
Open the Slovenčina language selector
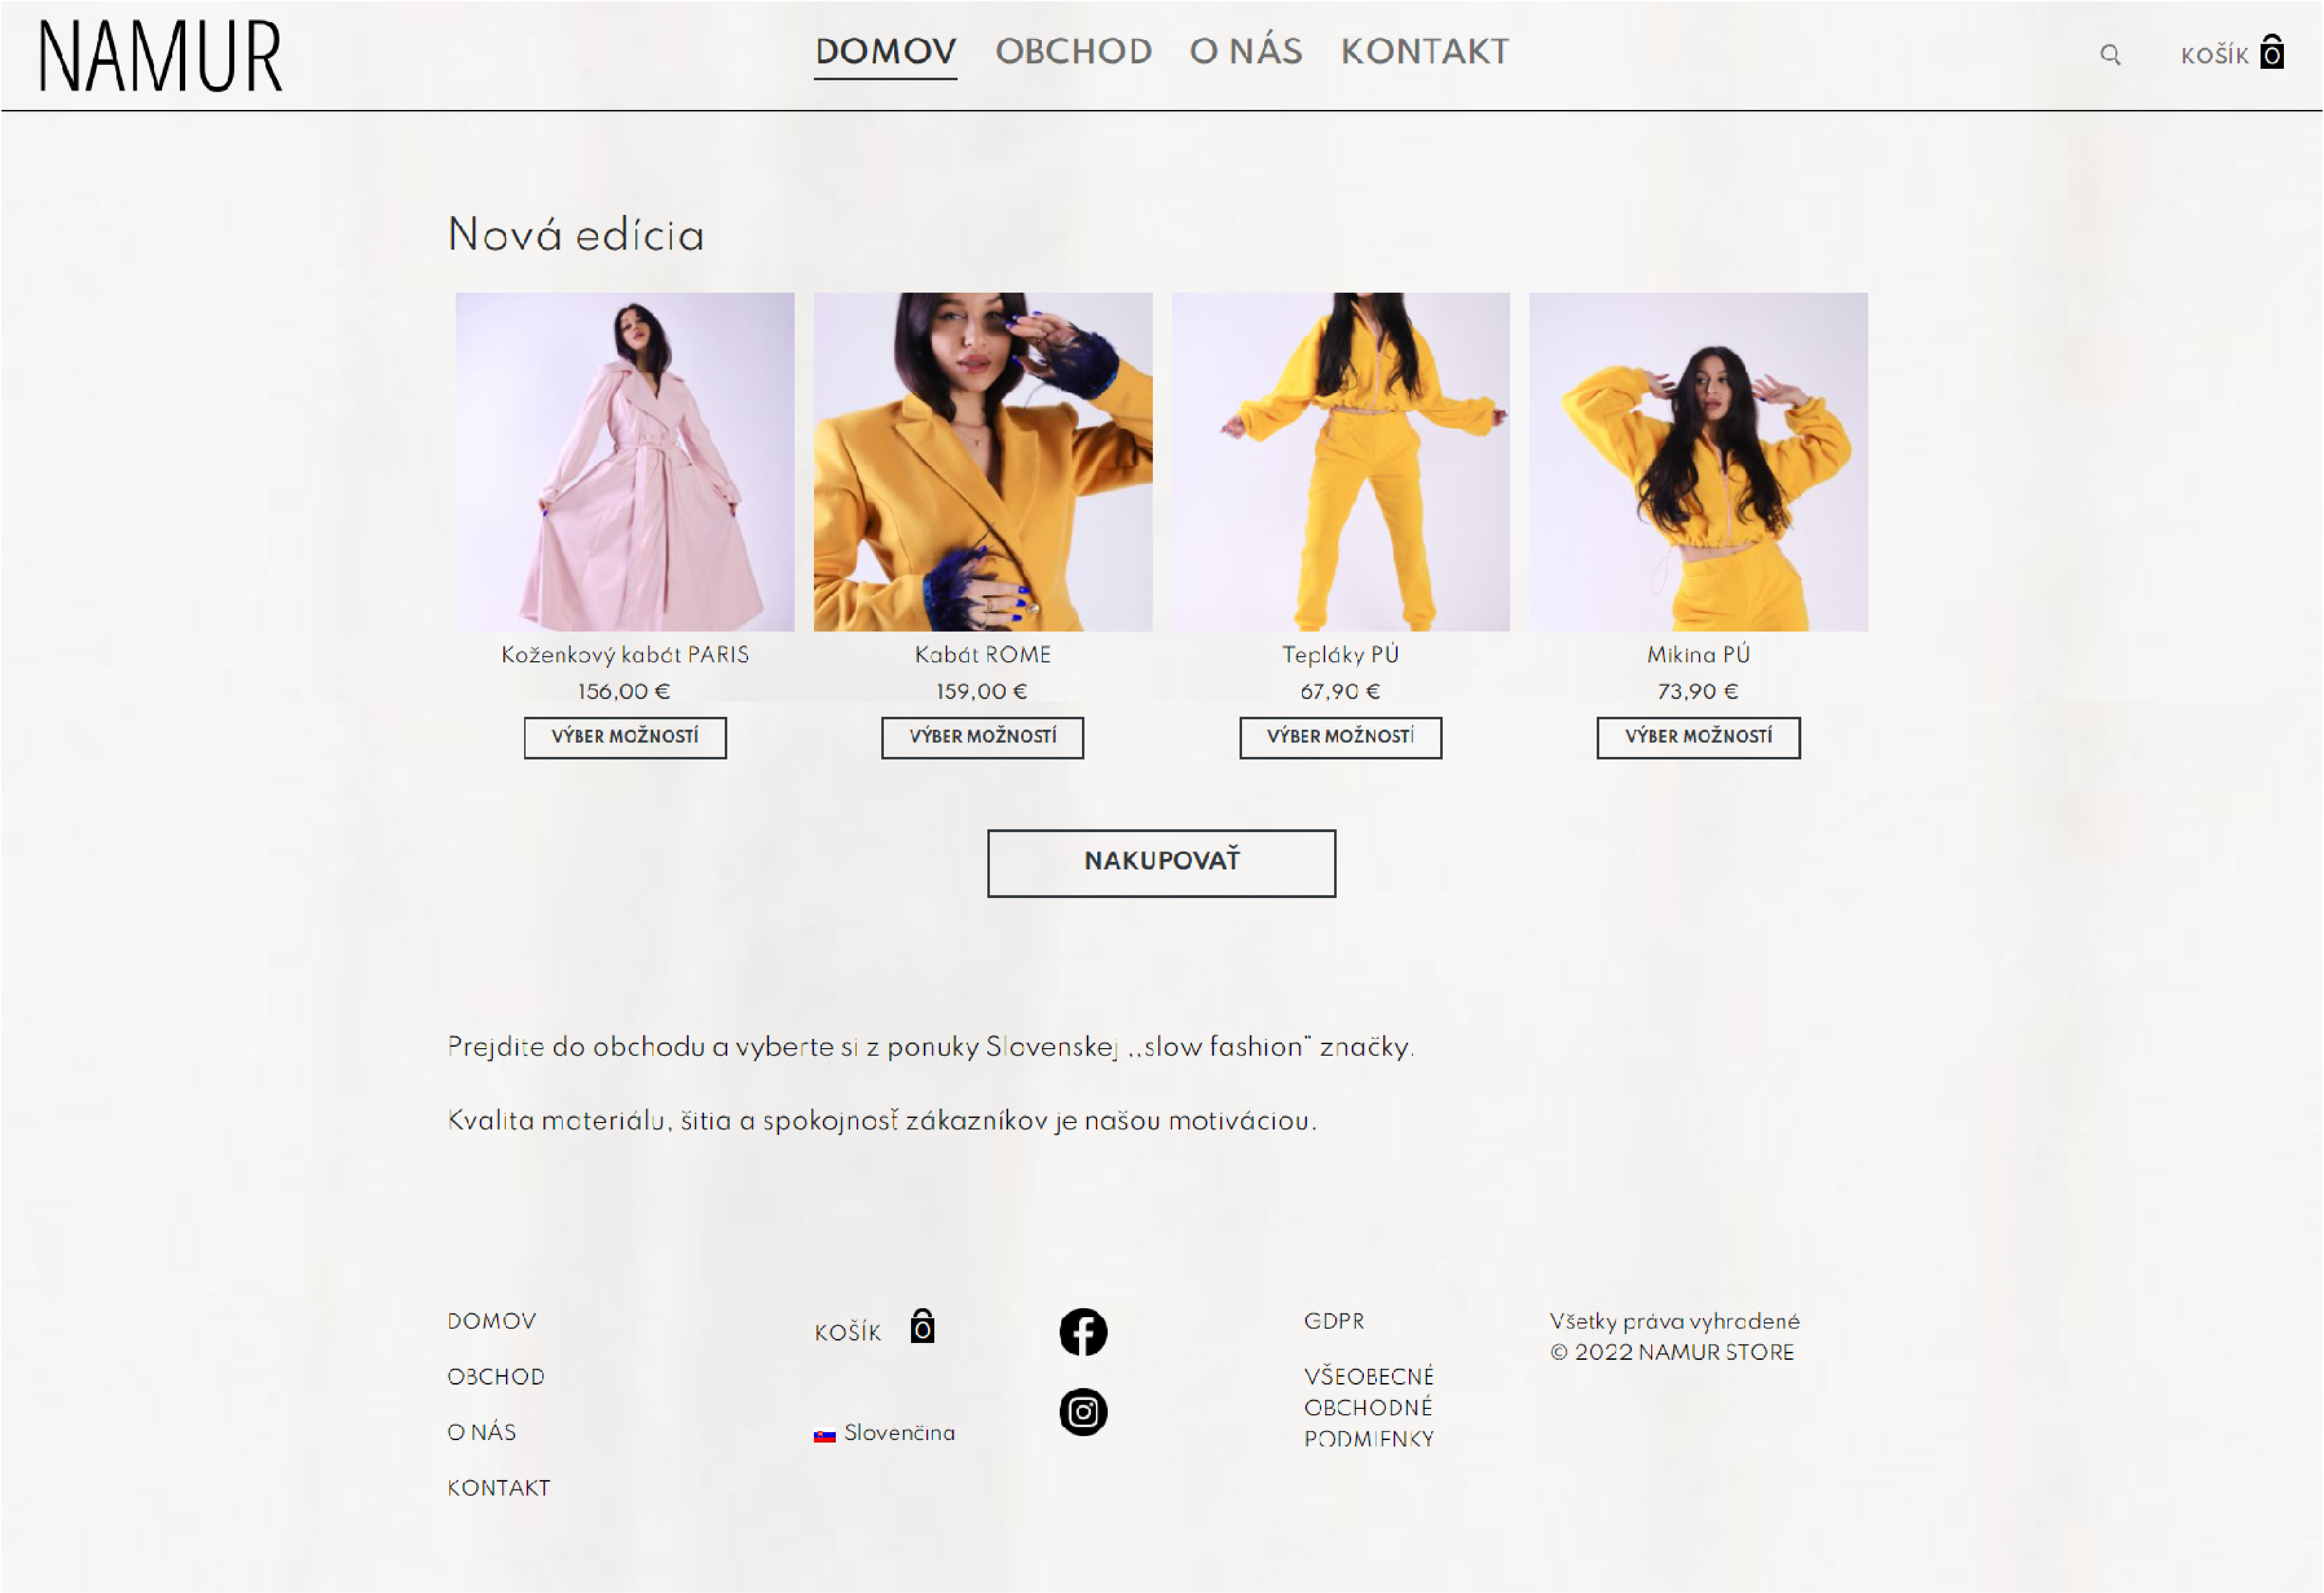tap(884, 1433)
